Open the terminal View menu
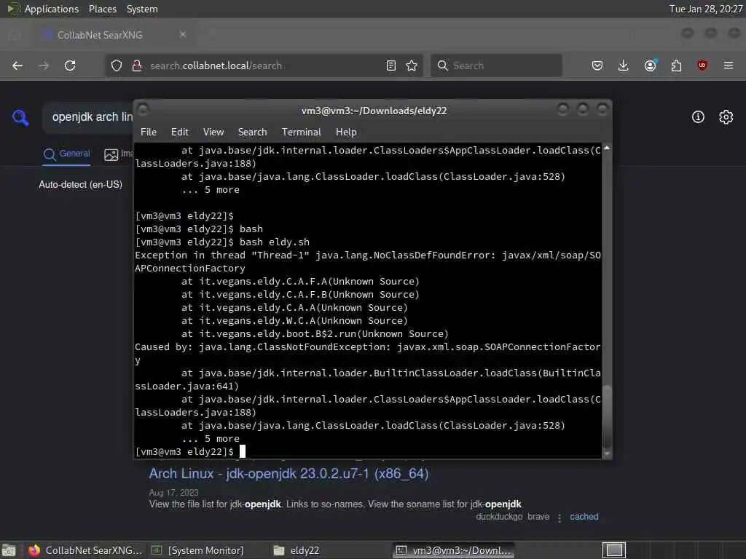This screenshot has height=559, width=746. pyautogui.click(x=213, y=132)
